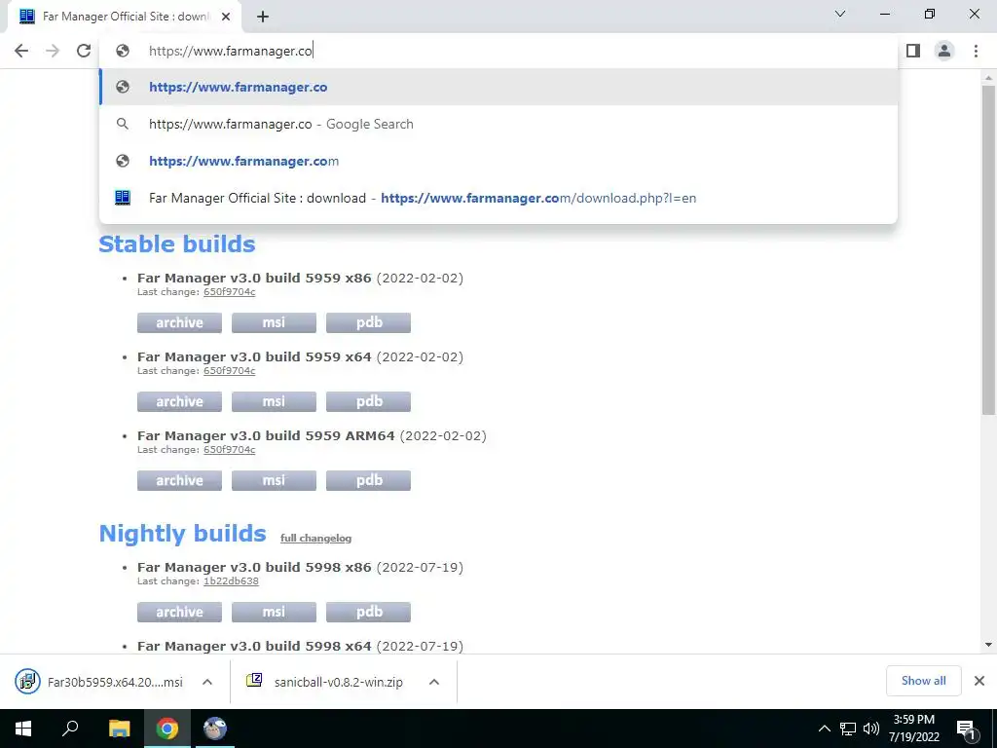997x748 pixels.
Task: Choose the Google Search suggestion for farmanager.co
Action: pyautogui.click(x=498, y=124)
